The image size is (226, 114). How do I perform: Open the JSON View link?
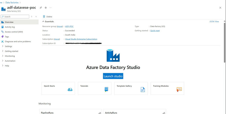click(214, 21)
